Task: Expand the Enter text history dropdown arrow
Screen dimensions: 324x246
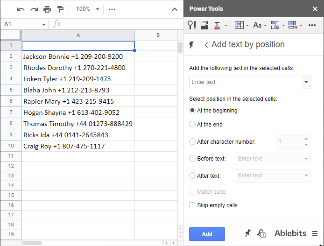Action: tap(306, 82)
